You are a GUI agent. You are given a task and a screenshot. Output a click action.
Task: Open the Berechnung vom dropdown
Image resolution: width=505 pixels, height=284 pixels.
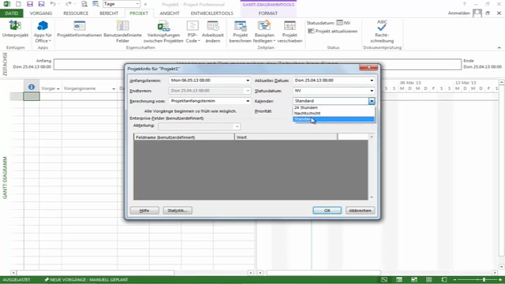coord(248,101)
